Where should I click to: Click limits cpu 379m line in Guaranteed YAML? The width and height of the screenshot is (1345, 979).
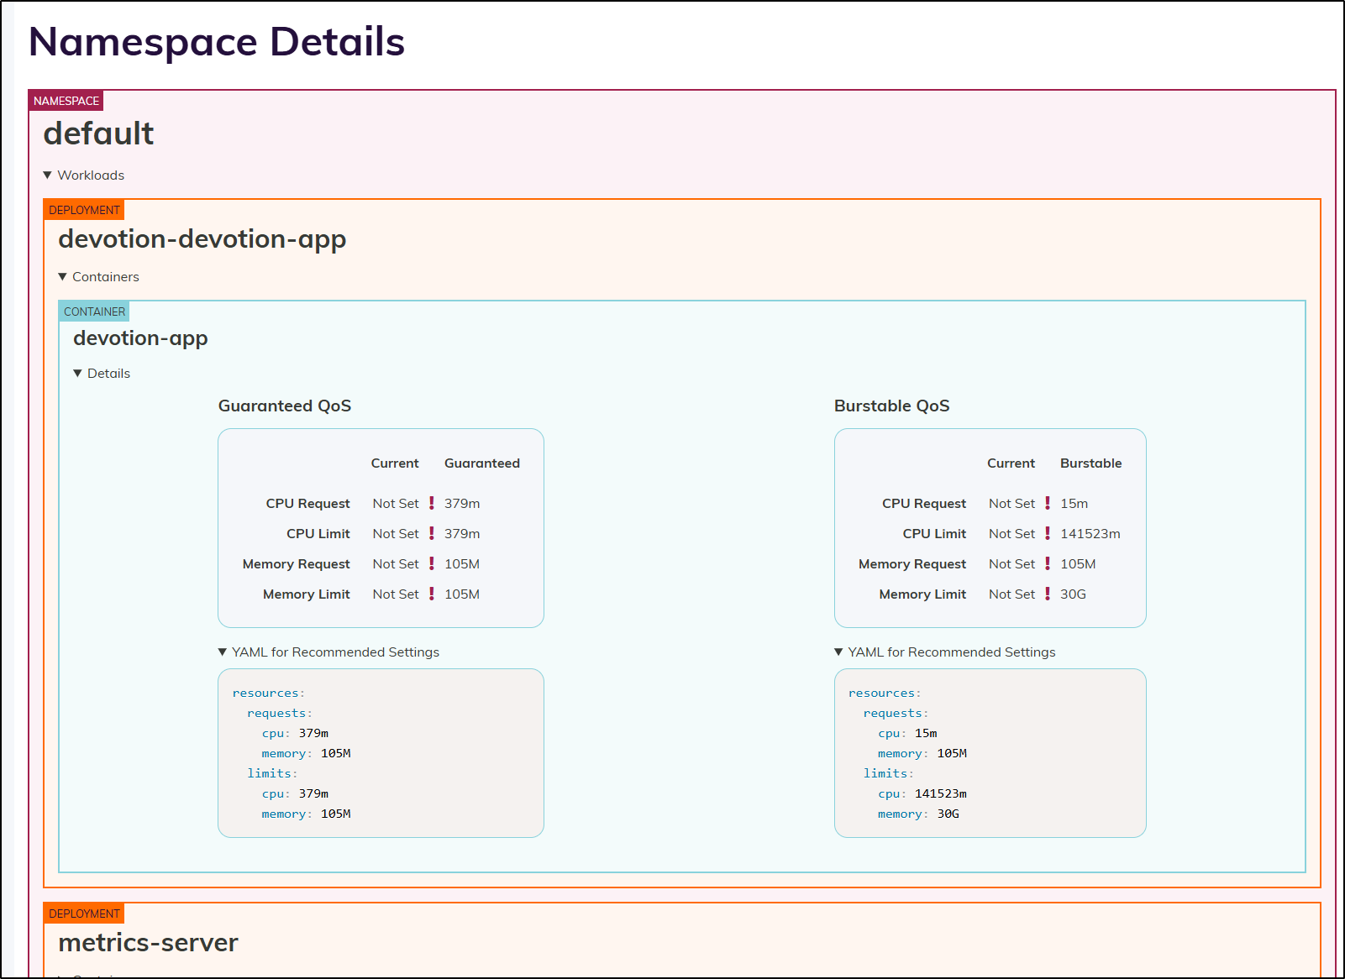[295, 793]
